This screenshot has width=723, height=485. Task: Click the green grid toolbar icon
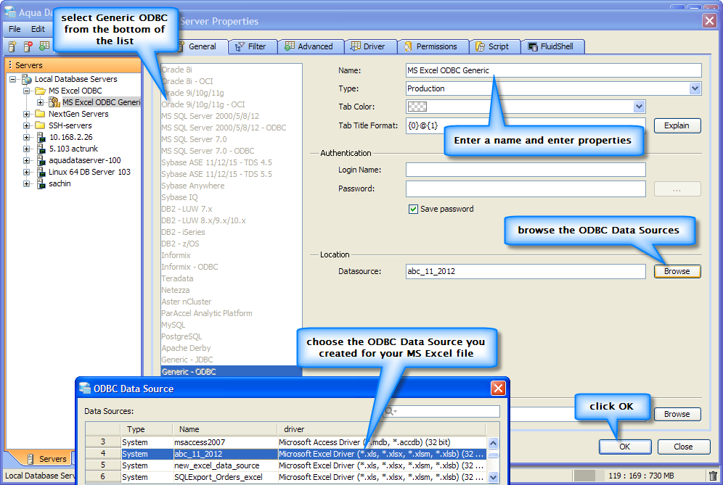pos(44,46)
